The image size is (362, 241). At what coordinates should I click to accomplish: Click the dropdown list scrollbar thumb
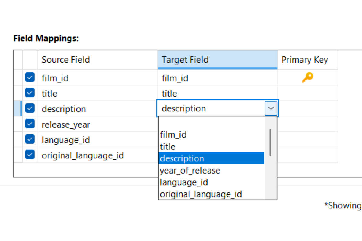tap(271, 142)
